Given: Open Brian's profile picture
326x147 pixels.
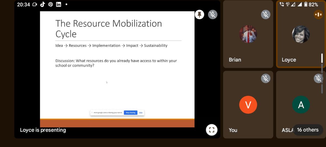Looking at the screenshot, I should click(x=248, y=34).
